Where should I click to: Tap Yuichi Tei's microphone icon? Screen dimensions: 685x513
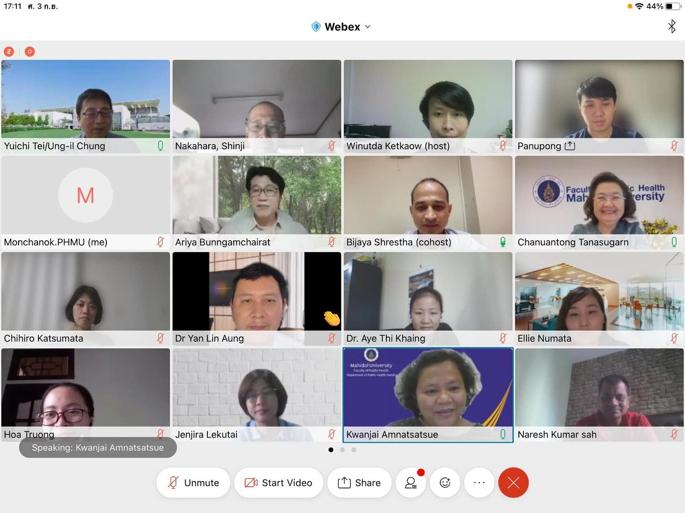(x=160, y=146)
